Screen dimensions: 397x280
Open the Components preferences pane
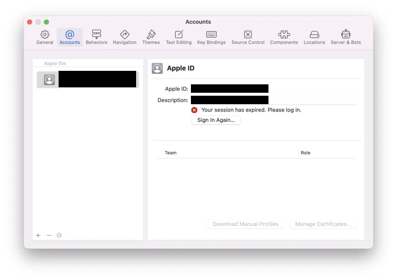(284, 37)
